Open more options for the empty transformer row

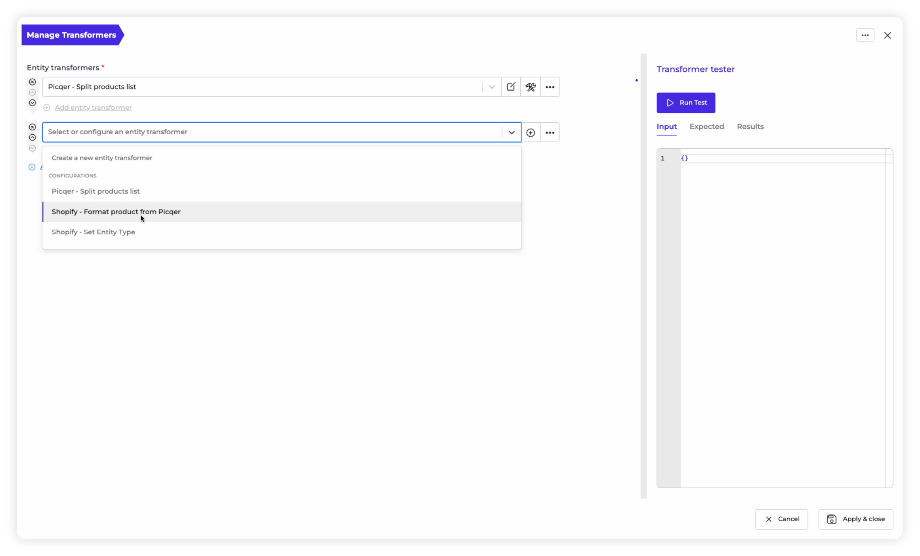click(550, 133)
